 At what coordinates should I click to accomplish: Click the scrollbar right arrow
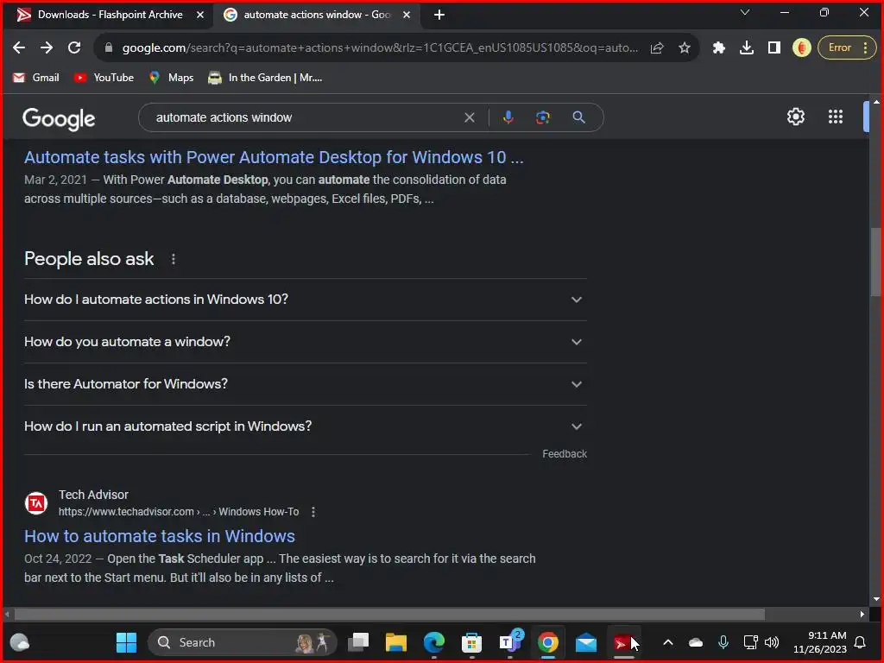pyautogui.click(x=862, y=614)
